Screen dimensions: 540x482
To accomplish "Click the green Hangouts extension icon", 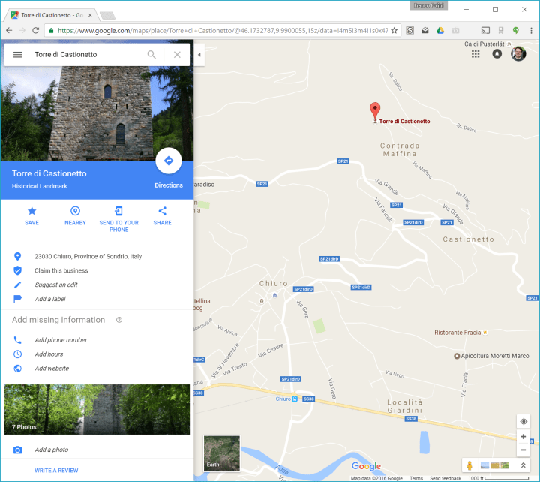I will tap(515, 30).
